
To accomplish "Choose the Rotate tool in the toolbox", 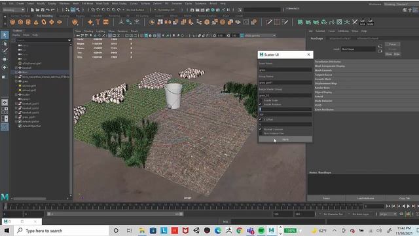I will (5, 67).
